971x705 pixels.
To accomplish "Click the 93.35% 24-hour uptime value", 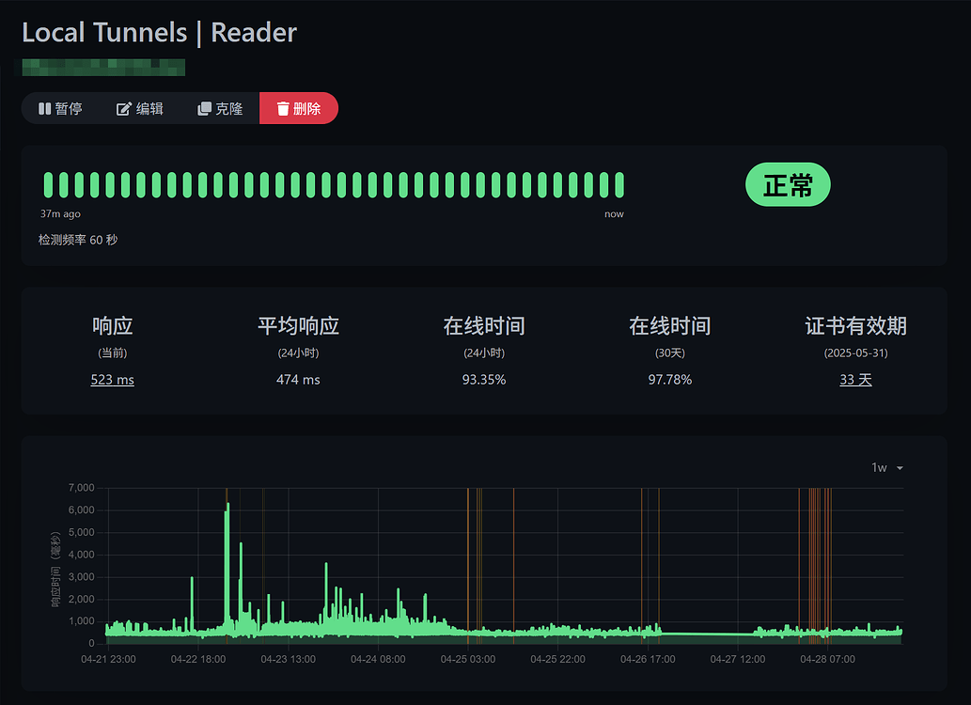I will point(484,380).
